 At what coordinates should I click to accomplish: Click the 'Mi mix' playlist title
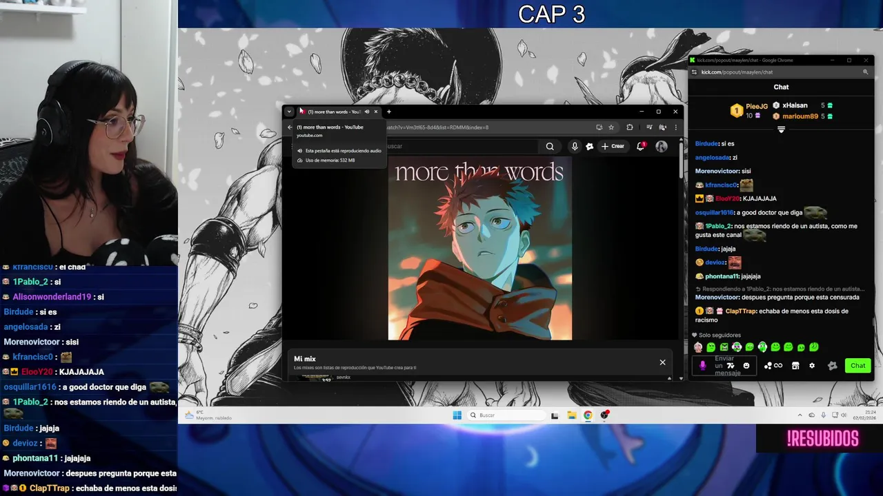point(305,359)
